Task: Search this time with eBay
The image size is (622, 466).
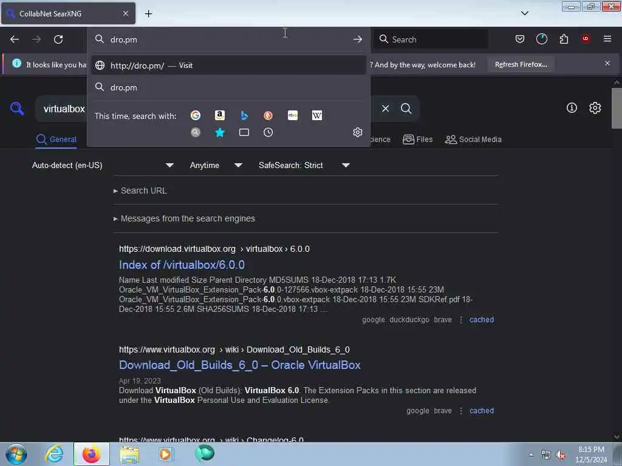Action: [293, 115]
